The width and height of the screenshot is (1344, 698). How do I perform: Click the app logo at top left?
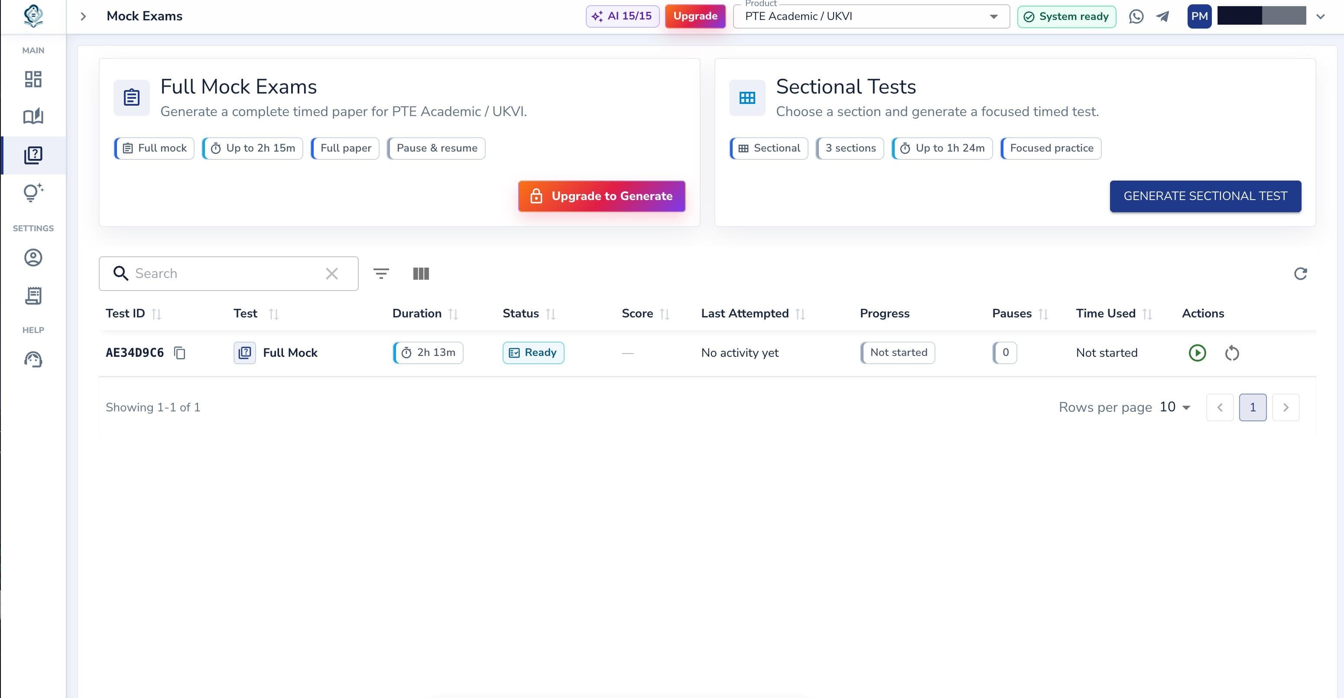[33, 16]
